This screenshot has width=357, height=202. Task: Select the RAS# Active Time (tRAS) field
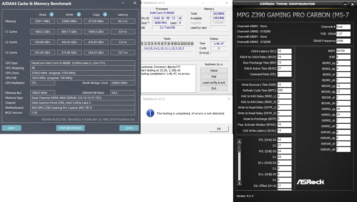coord(284,68)
